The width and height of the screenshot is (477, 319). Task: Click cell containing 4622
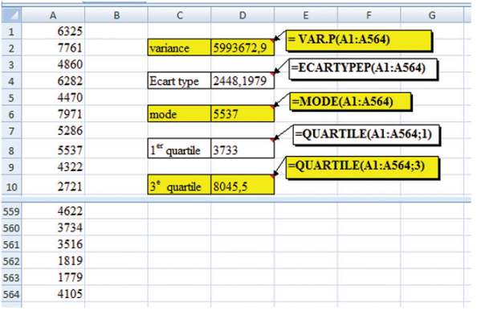pos(53,211)
